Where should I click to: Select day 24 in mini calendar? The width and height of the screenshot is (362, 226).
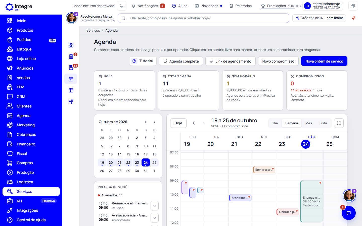(146, 163)
